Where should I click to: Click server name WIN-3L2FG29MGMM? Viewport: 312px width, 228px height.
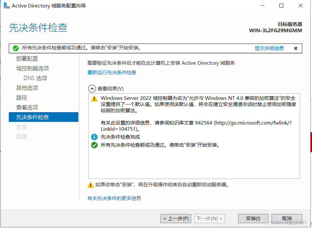click(276, 31)
